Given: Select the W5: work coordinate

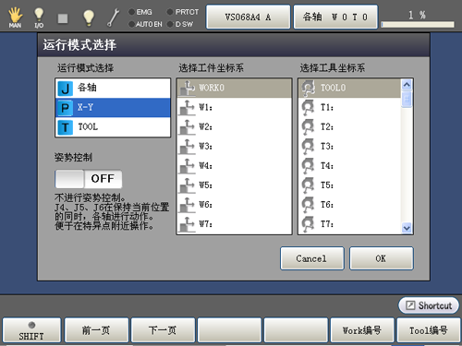Looking at the screenshot, I should coord(235,185).
